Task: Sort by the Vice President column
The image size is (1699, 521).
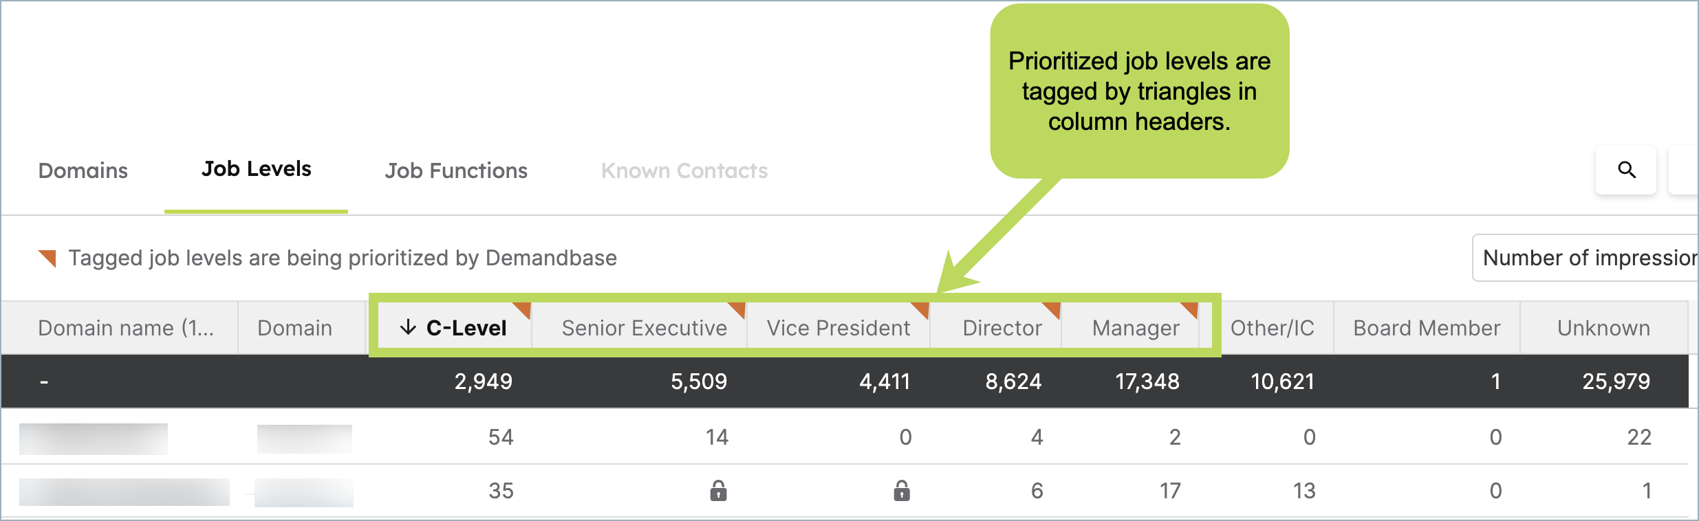Action: (838, 328)
